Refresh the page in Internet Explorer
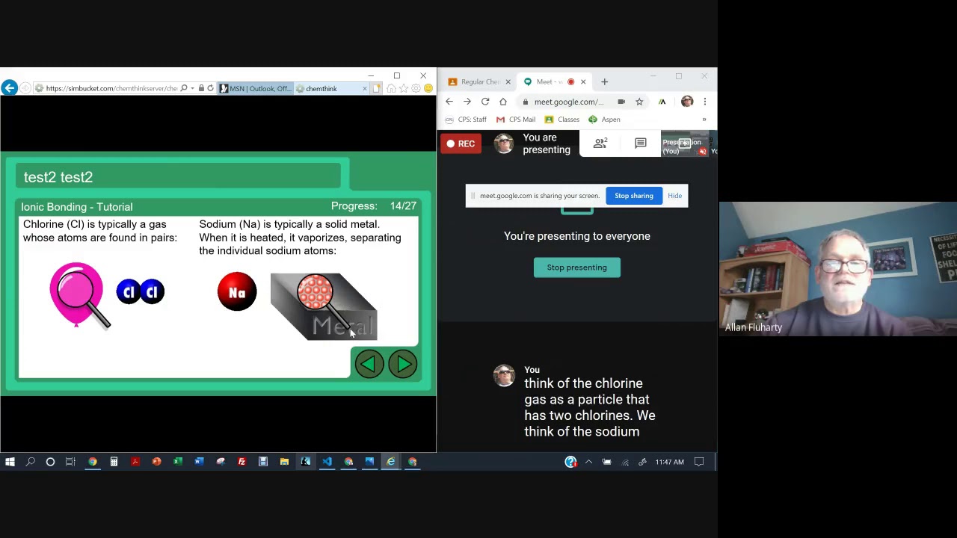The image size is (957, 538). pyautogui.click(x=210, y=88)
